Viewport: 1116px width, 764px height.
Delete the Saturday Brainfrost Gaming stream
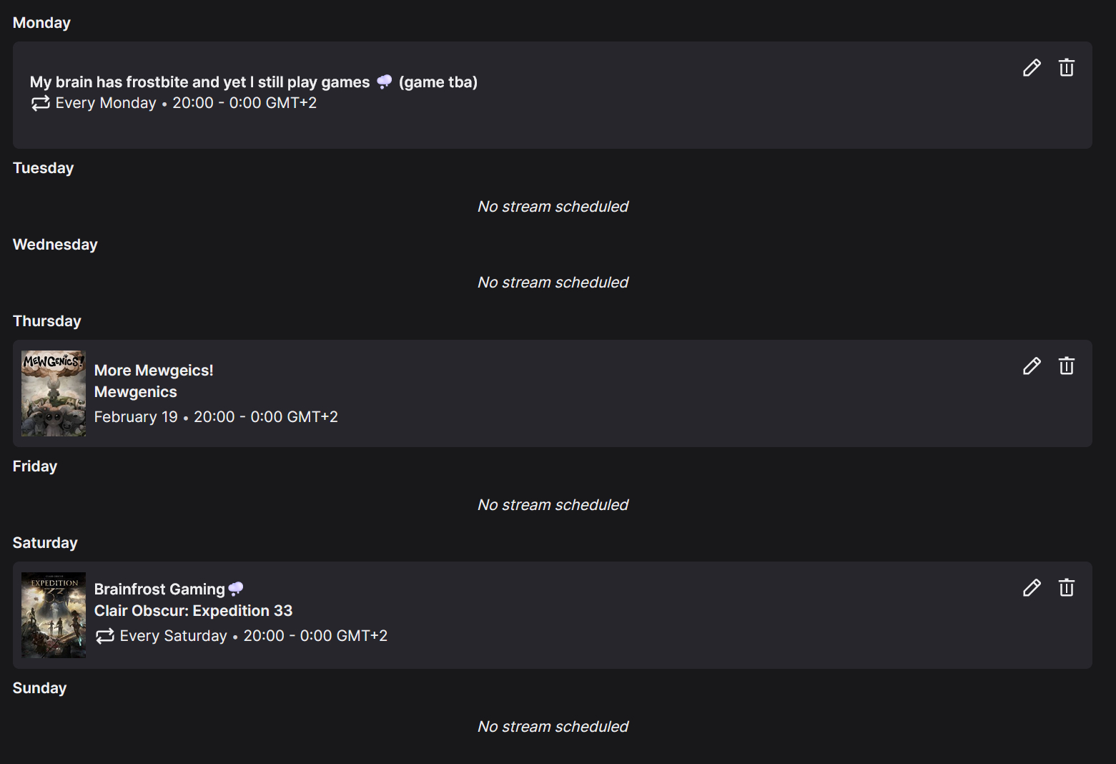tap(1066, 588)
